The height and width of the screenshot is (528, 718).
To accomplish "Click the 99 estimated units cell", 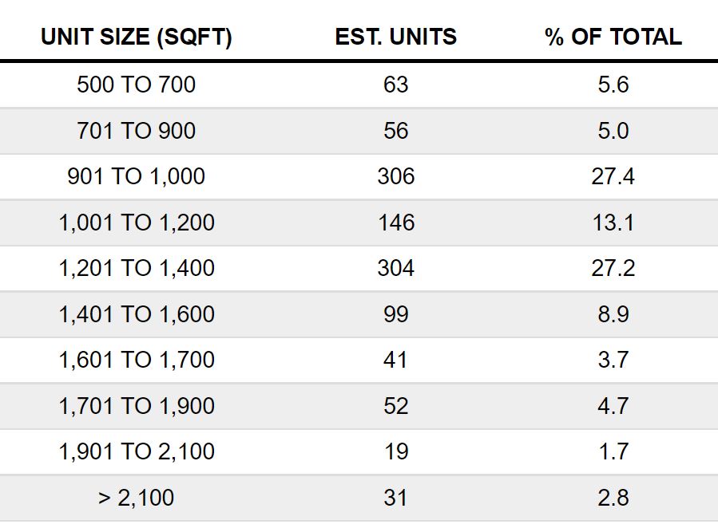I will 395,314.
